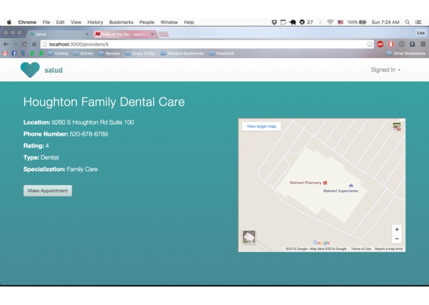Zoom out on the map
This screenshot has height=305, width=429.
pyautogui.click(x=397, y=239)
